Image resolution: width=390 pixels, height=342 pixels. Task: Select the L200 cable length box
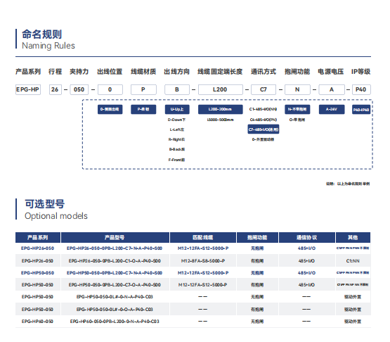click(220, 89)
